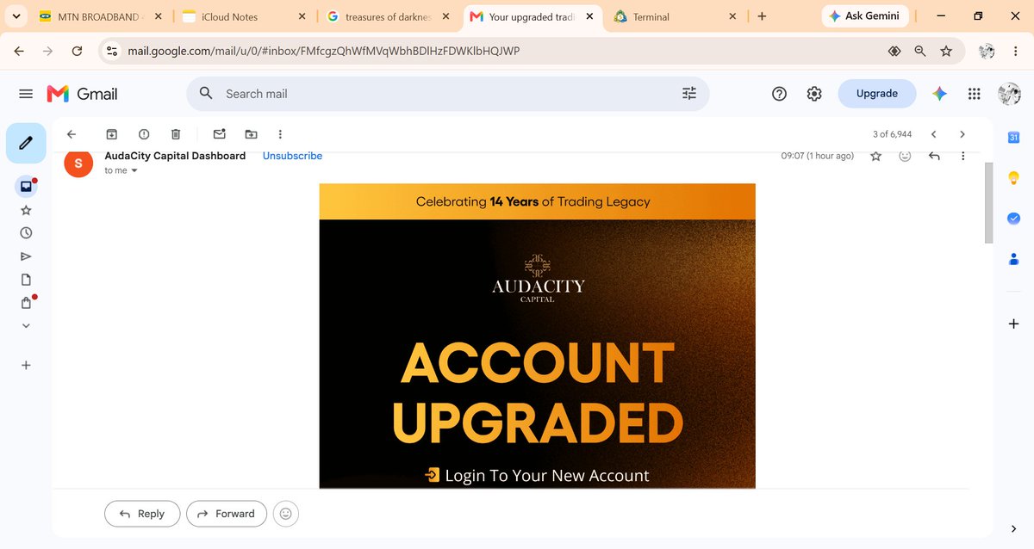Image resolution: width=1034 pixels, height=549 pixels.
Task: Bookmark this page star
Action: (946, 52)
